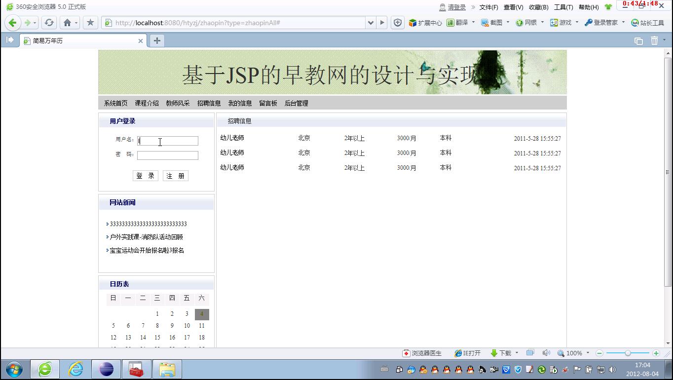
Task: Open 后台管理 navigation item
Action: point(296,103)
